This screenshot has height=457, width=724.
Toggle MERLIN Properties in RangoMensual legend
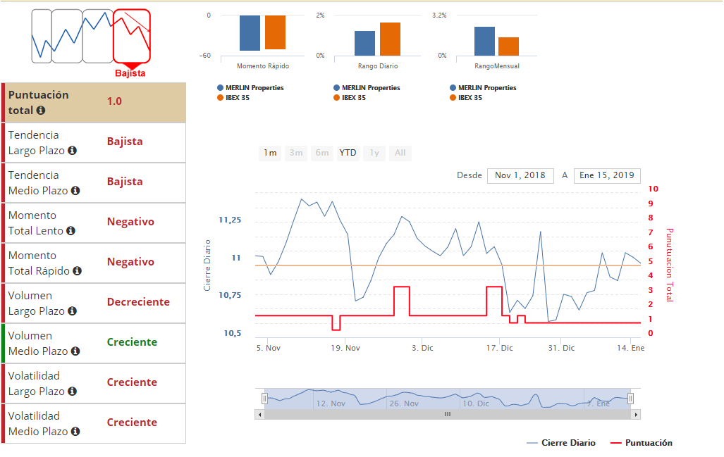pos(484,87)
